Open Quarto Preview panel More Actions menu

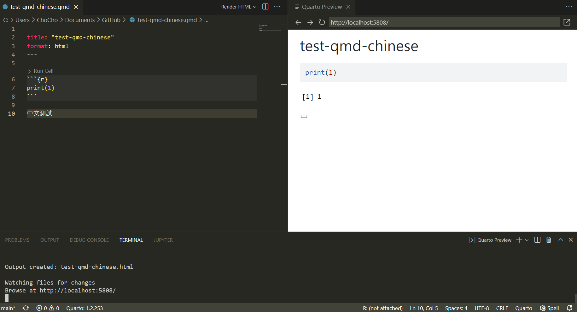point(569,7)
